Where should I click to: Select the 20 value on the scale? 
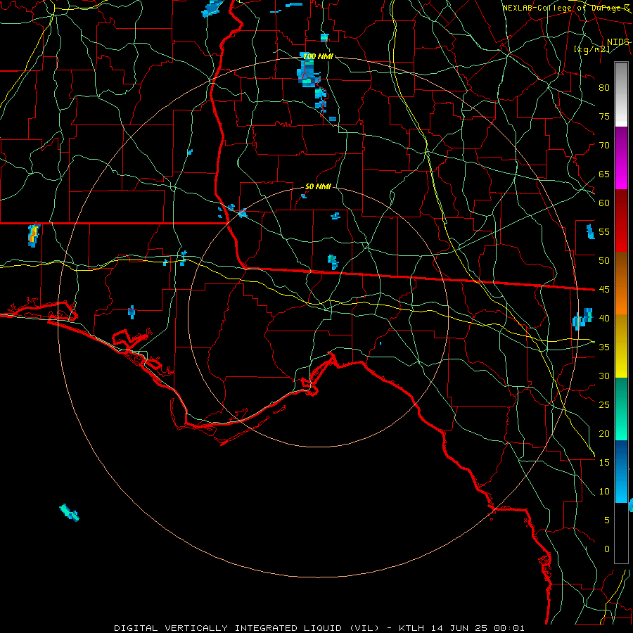point(604,433)
